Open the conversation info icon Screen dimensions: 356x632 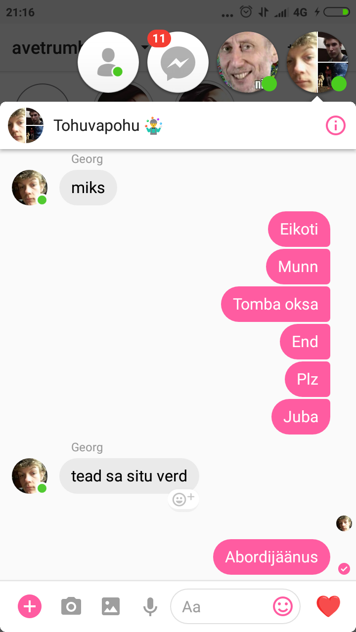point(336,126)
